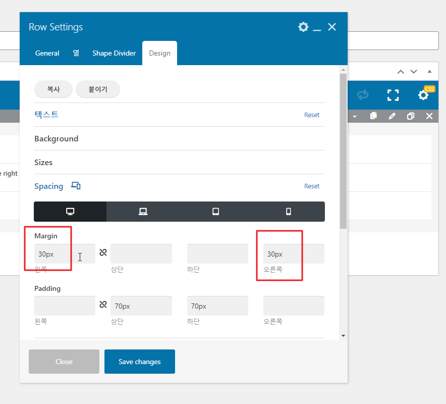Click the paste icon in row toolbar
The width and height of the screenshot is (446, 404).
coord(373,116)
